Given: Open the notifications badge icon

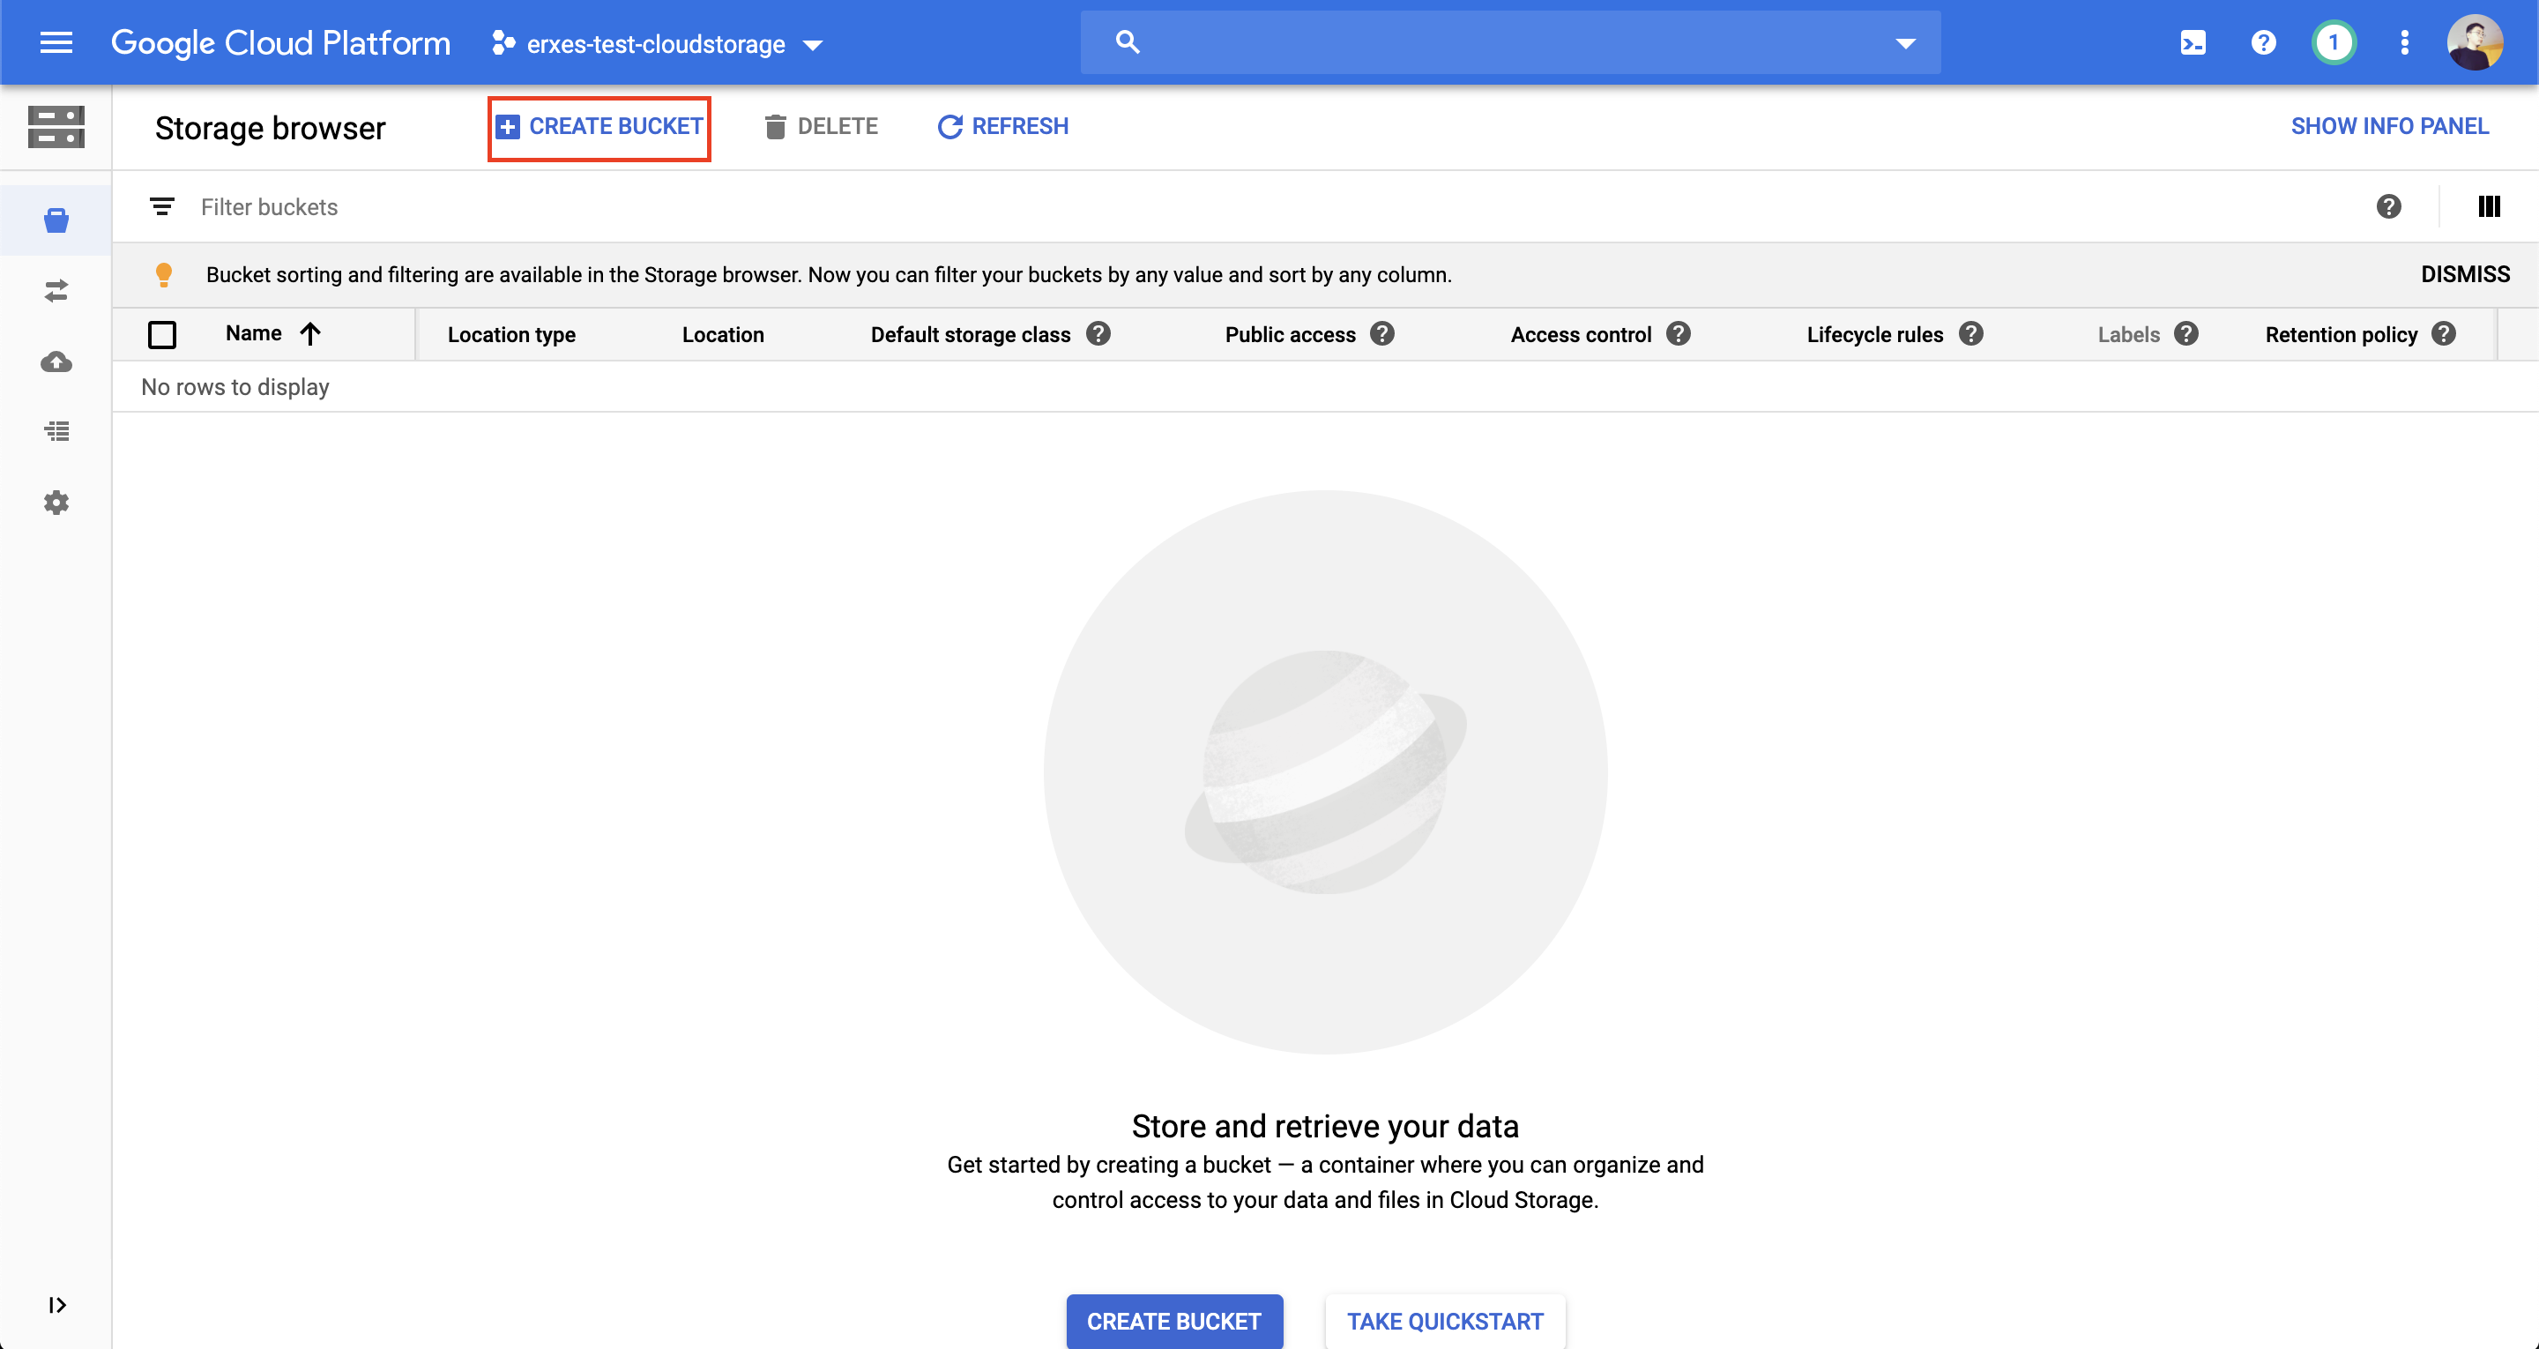Looking at the screenshot, I should [2333, 42].
